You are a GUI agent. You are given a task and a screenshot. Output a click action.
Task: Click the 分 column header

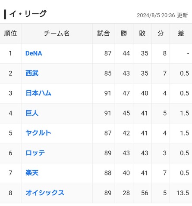[x=161, y=34]
